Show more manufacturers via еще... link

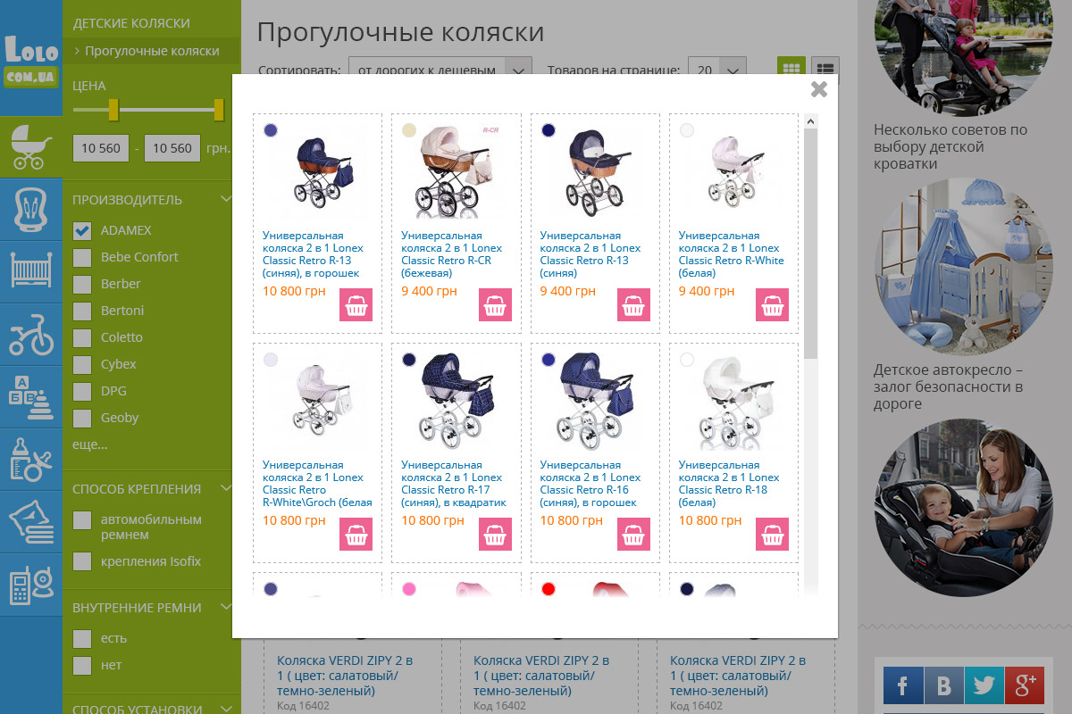coord(90,444)
